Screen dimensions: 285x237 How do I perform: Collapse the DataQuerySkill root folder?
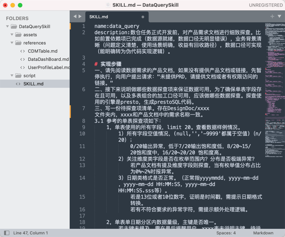[7, 27]
